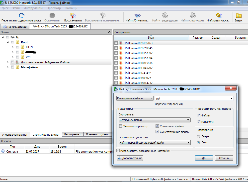Uncheck Удаленные файлы checkbox
248x182 pixels.
tap(157, 126)
